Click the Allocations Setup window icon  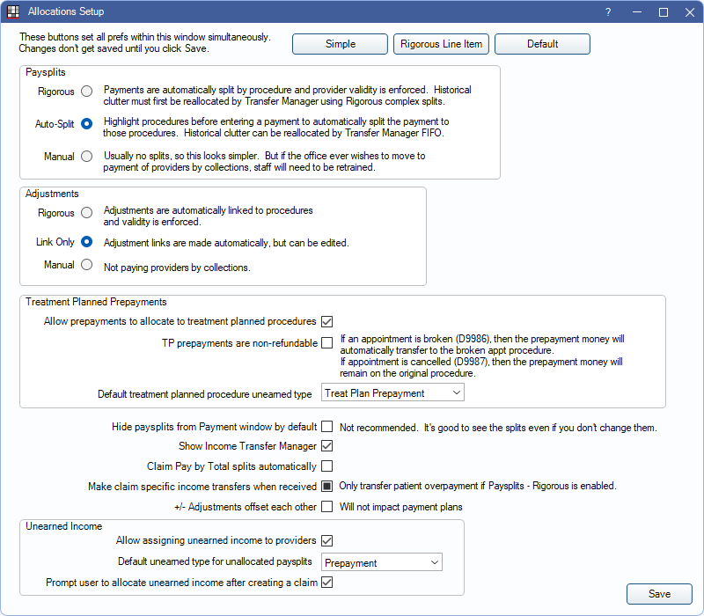13,12
